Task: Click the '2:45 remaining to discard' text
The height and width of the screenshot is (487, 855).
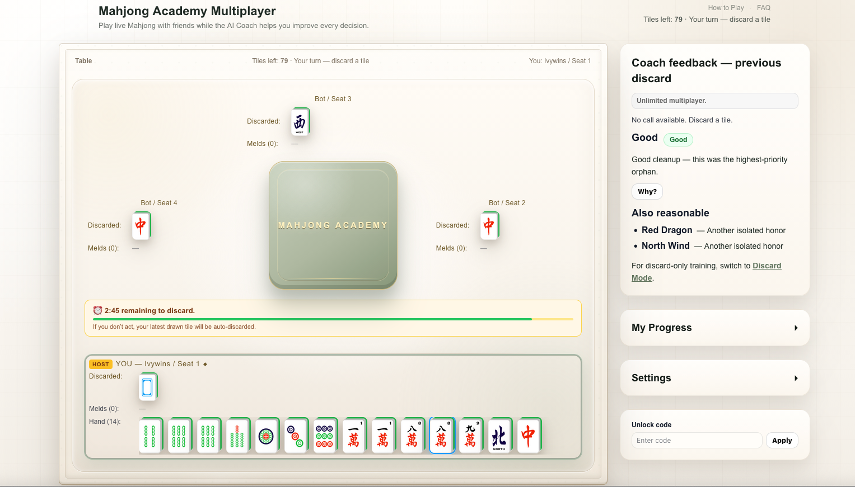Action: [x=149, y=311]
